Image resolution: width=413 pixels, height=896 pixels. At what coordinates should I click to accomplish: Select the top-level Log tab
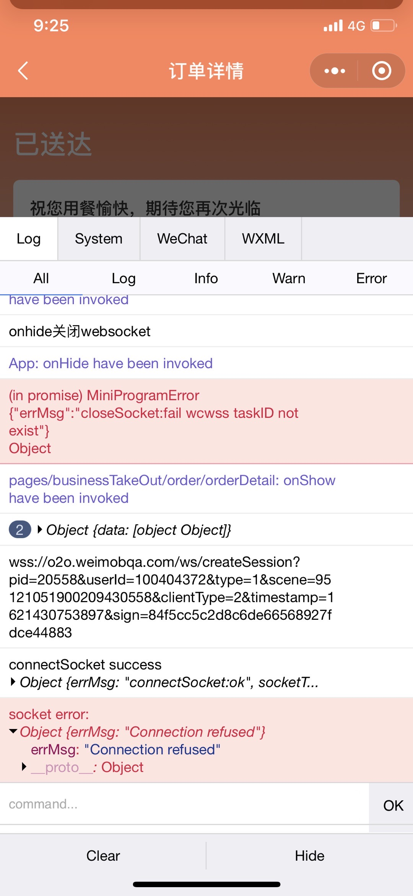click(29, 239)
